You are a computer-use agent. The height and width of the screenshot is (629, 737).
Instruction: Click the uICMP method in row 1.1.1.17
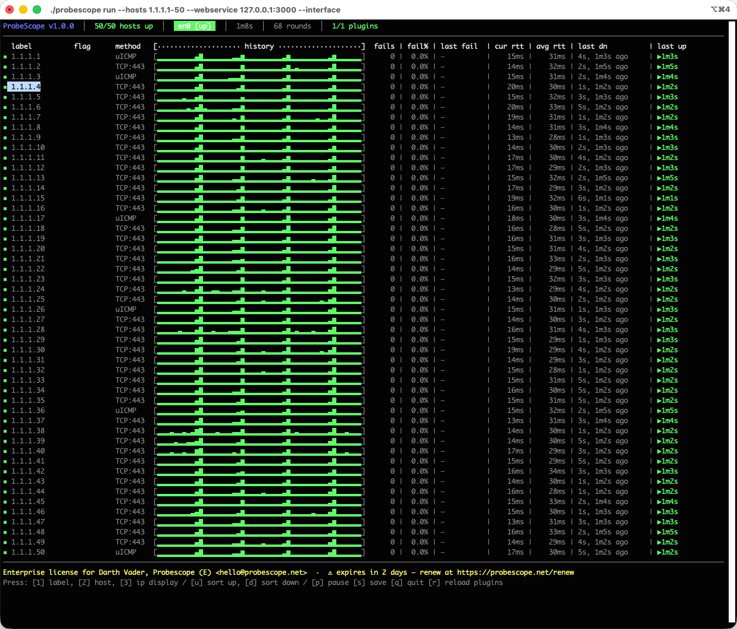(x=126, y=219)
